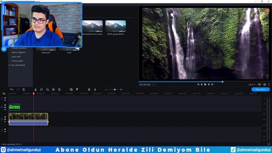Viewport: 272px width, 153px height.
Task: Adjust the timeline zoom slider handle
Action: 115,90
